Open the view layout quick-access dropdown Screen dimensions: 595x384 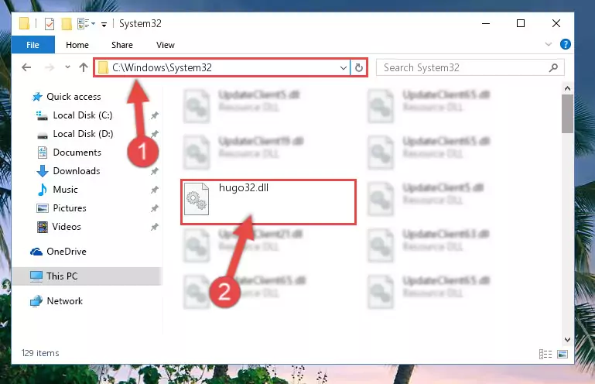coord(86,24)
